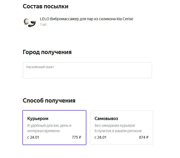Viewport: 180px width, 158px height.
Task: Click the Состав посылки heading
Action: click(x=45, y=6)
